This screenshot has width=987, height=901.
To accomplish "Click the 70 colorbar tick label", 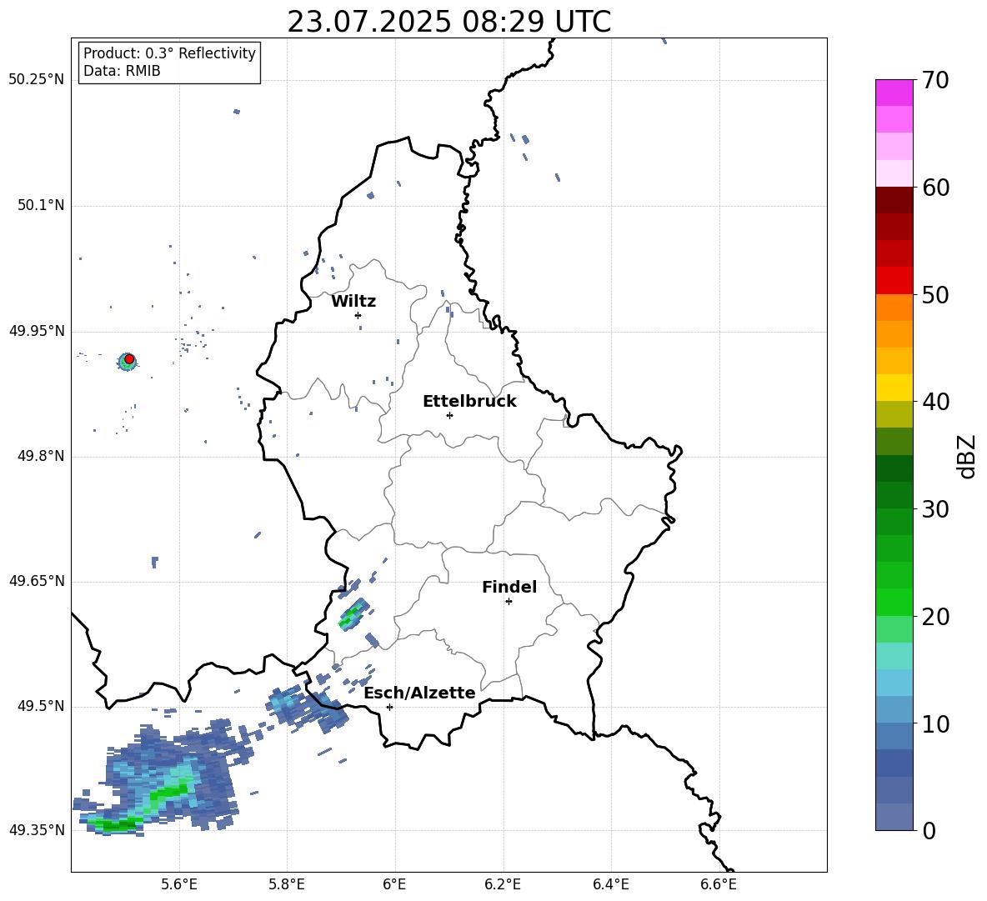I will [x=935, y=80].
